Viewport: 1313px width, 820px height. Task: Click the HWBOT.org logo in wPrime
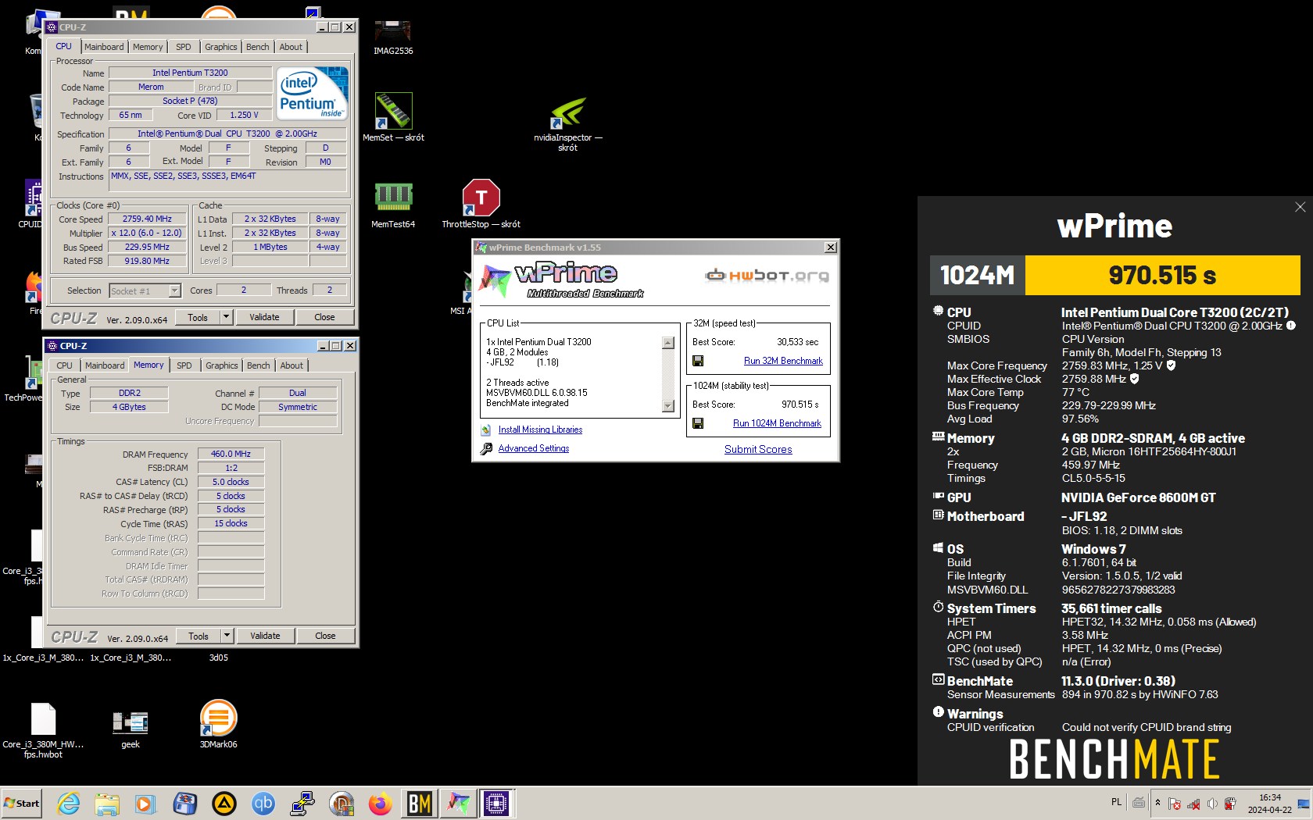coord(767,275)
